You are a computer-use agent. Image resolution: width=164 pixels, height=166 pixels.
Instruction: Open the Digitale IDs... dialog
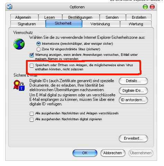pyautogui.click(x=133, y=90)
